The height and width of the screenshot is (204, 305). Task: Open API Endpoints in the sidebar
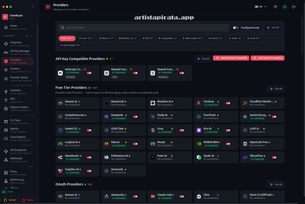[x=18, y=152]
